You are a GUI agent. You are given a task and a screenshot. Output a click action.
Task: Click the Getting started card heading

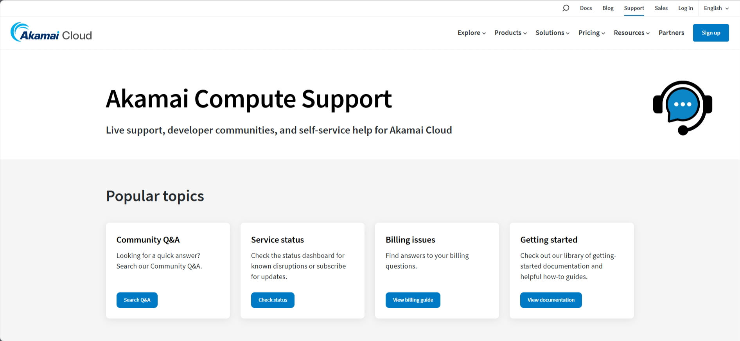click(549, 240)
